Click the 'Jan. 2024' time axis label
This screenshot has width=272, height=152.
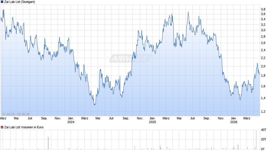[x=71, y=120]
